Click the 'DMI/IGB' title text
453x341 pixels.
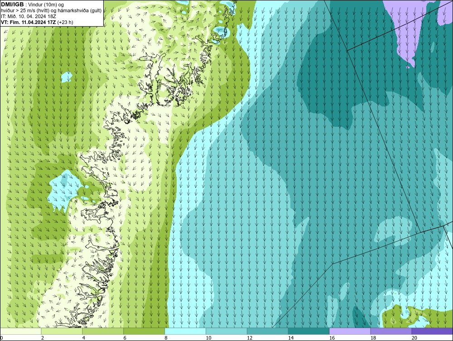coord(12,5)
